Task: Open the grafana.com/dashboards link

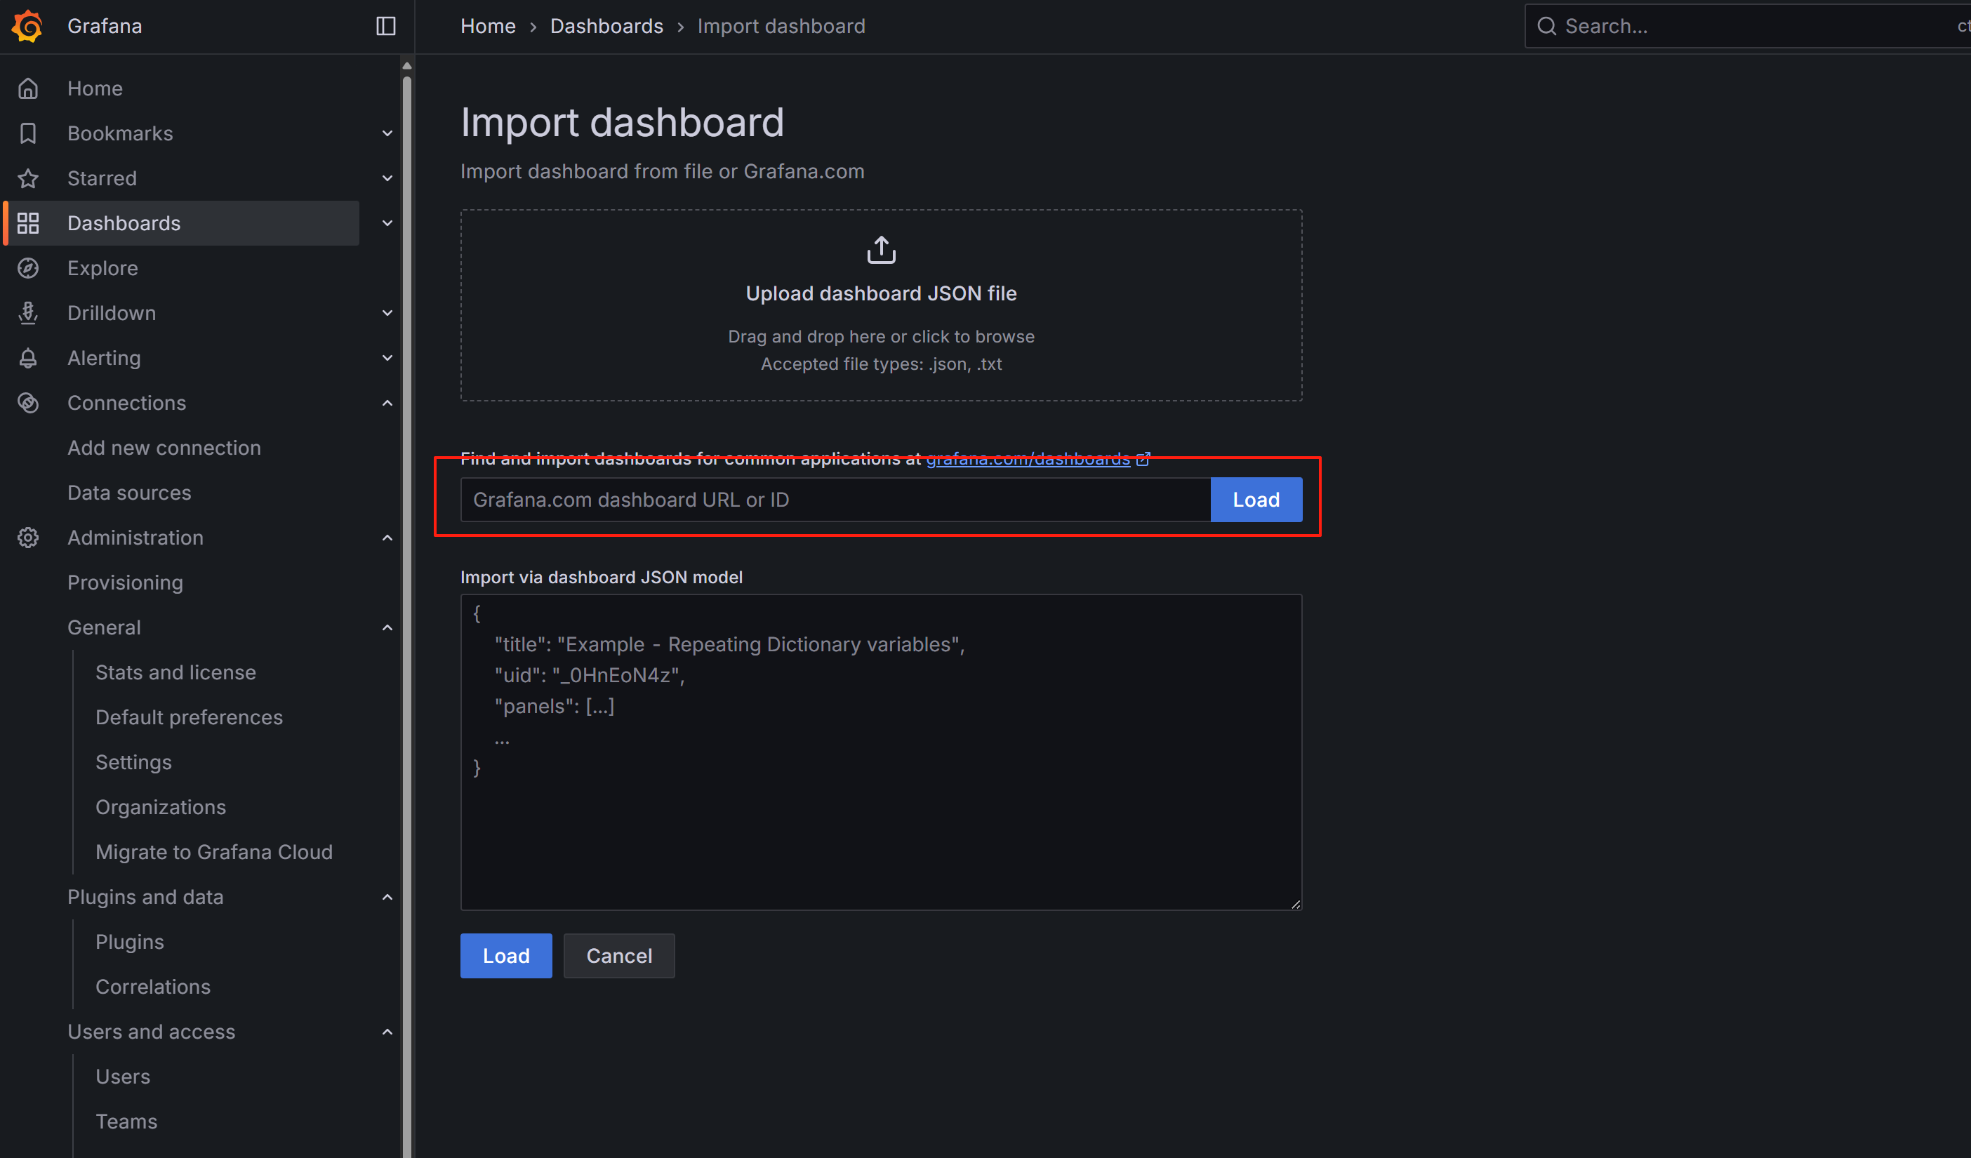Action: tap(1028, 459)
